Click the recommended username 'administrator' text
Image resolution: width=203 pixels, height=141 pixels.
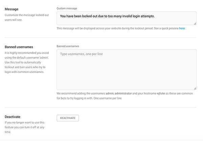[123, 93]
